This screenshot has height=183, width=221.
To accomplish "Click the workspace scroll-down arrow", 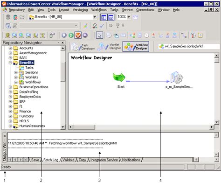I will [x=216, y=122].
